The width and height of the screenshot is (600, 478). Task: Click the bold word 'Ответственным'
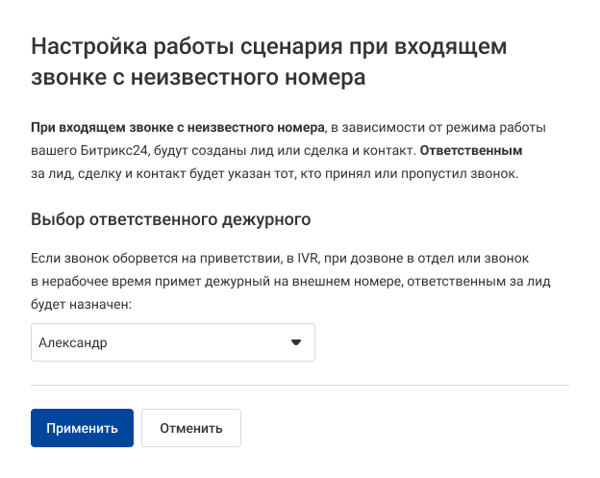point(471,151)
